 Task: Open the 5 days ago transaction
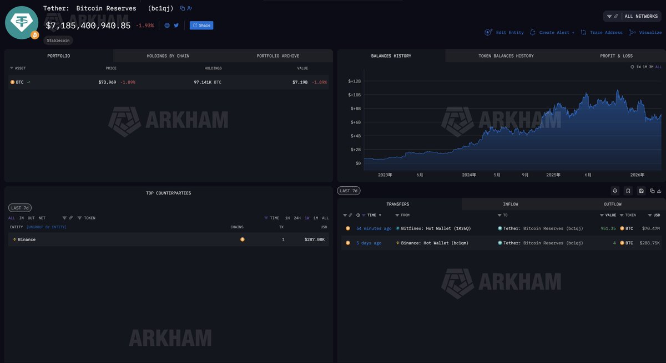[369, 243]
